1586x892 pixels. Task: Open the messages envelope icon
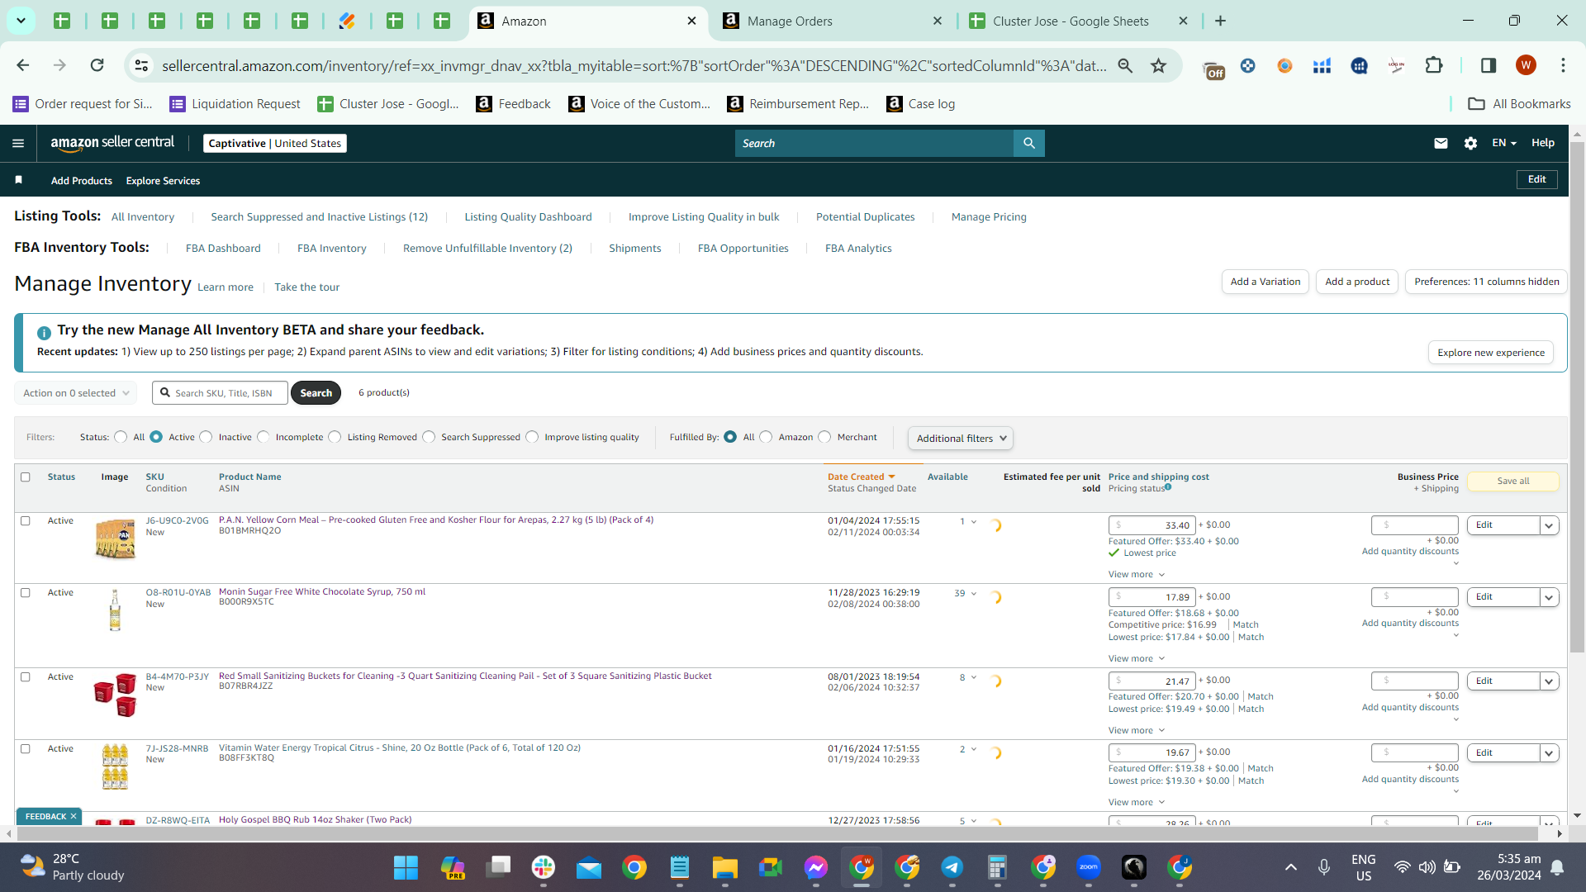(x=1441, y=143)
